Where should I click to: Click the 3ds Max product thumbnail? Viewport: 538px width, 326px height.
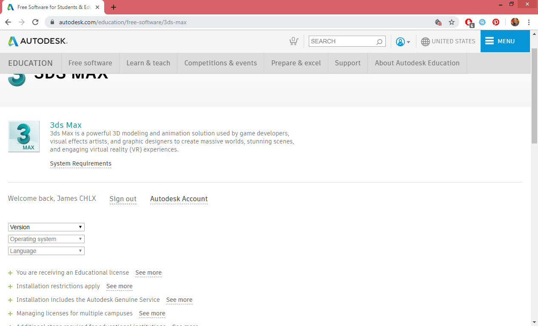pyautogui.click(x=24, y=136)
